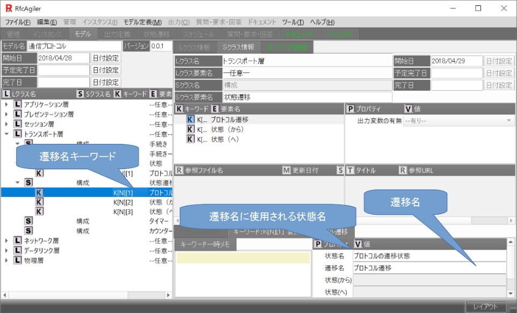
Task: Click the L icon beside アプリケーション層
Action: [x=18, y=105]
